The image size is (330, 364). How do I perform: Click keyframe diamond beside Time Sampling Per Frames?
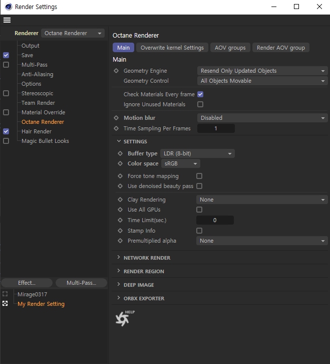(116, 128)
